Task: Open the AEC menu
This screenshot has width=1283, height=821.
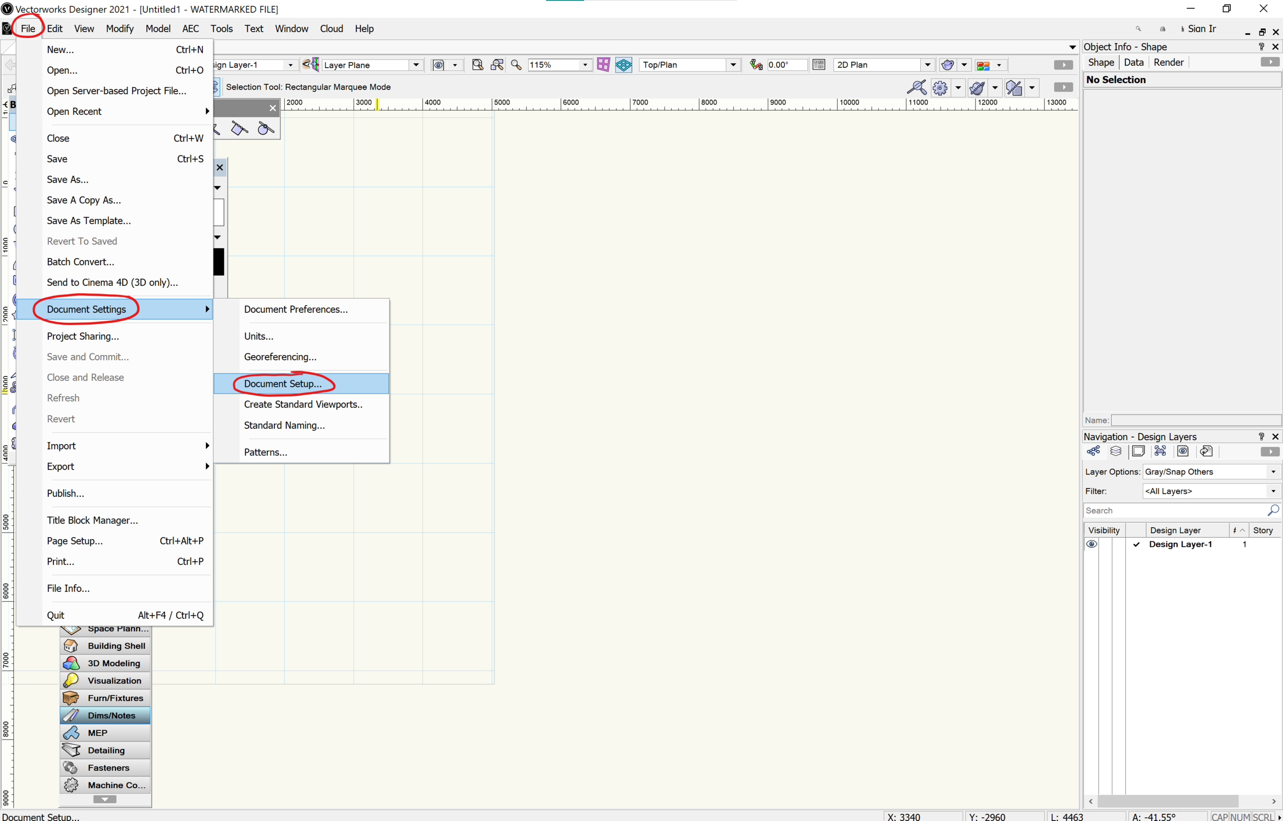Action: pos(190,29)
